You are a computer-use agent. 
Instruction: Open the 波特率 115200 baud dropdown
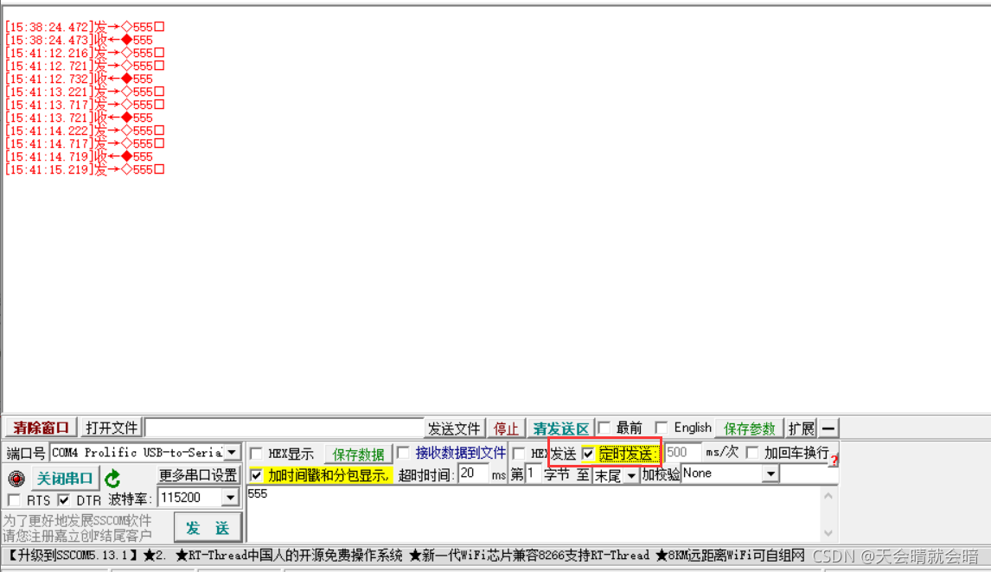point(231,499)
